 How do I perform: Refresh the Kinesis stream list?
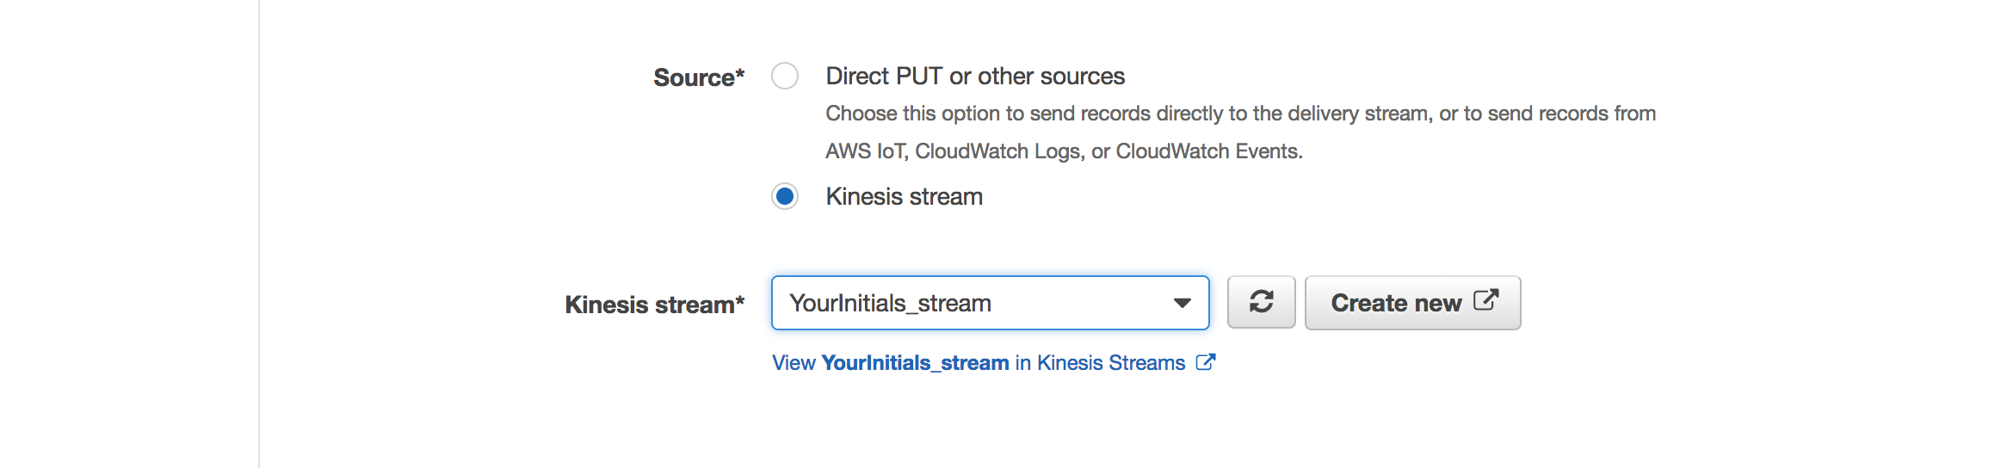[1262, 302]
